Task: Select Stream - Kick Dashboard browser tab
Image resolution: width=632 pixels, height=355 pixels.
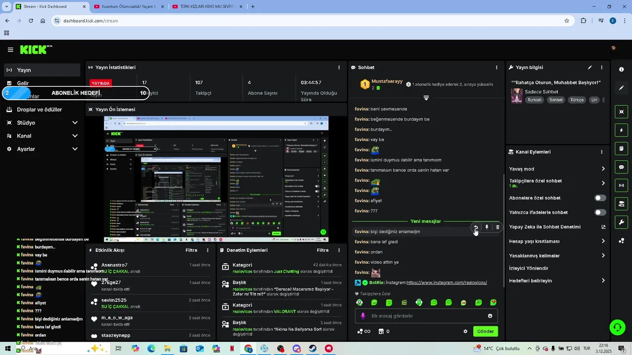Action: coord(50,6)
